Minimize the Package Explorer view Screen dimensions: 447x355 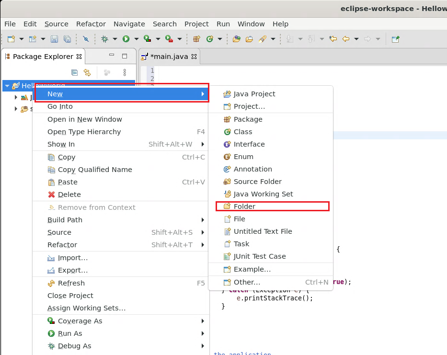[x=112, y=55]
